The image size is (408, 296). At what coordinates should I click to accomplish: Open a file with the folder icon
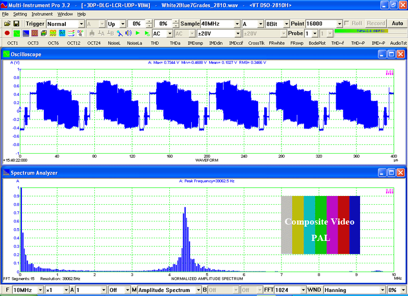(x=7, y=23)
